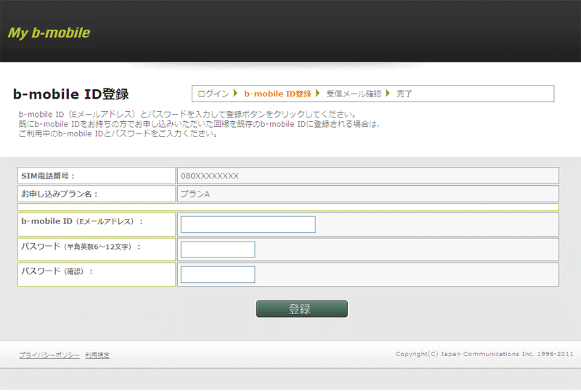The height and width of the screenshot is (391, 581).
Task: Click the SIM phone number 080XXXXXXXX value
Action: [x=210, y=176]
